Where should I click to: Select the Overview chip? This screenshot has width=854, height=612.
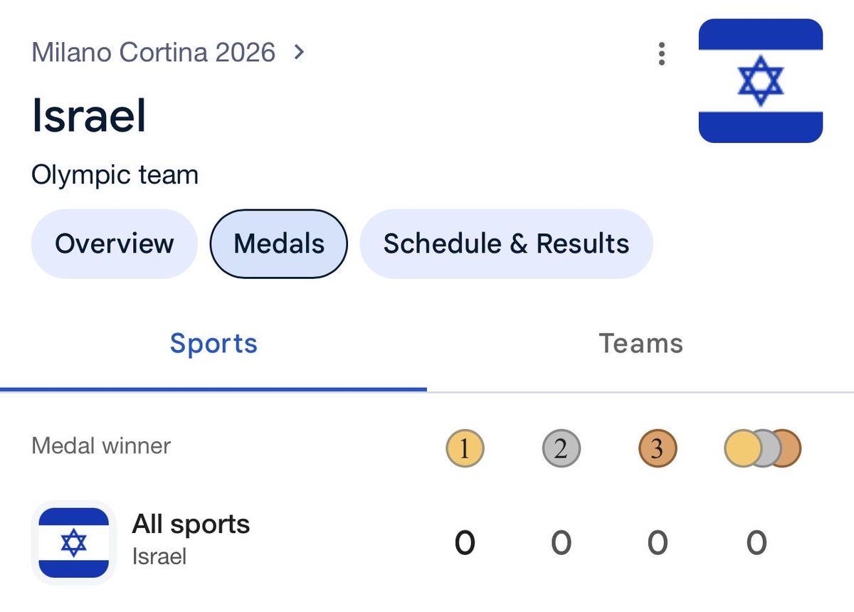(x=114, y=243)
